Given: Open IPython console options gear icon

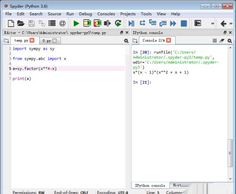Looking at the screenshot, I should [229, 41].
